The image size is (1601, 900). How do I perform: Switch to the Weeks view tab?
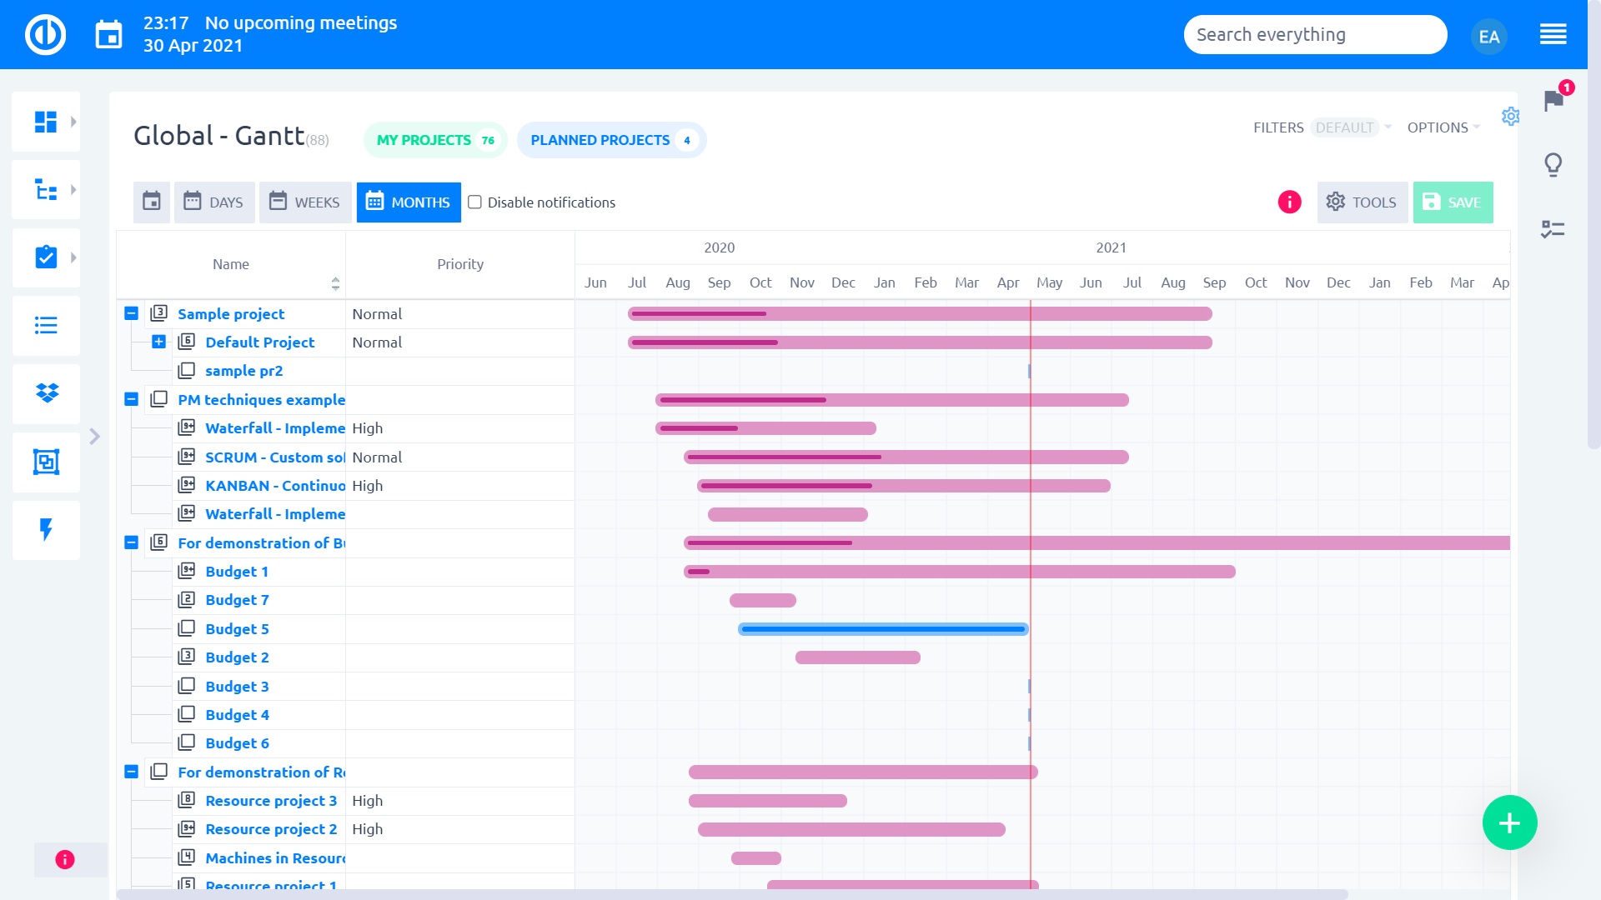[x=305, y=202]
